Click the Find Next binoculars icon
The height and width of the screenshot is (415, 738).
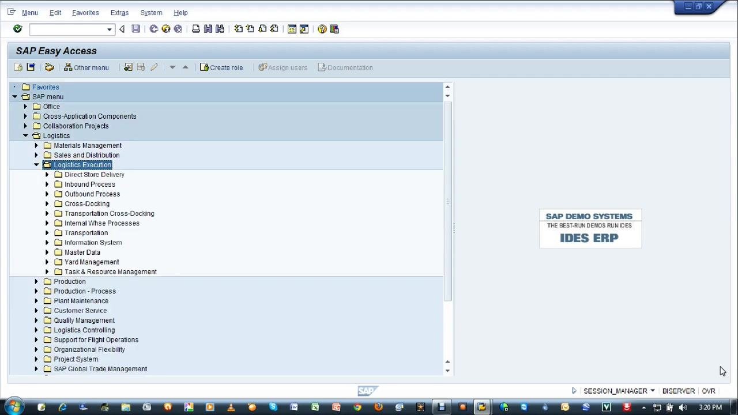(x=220, y=29)
